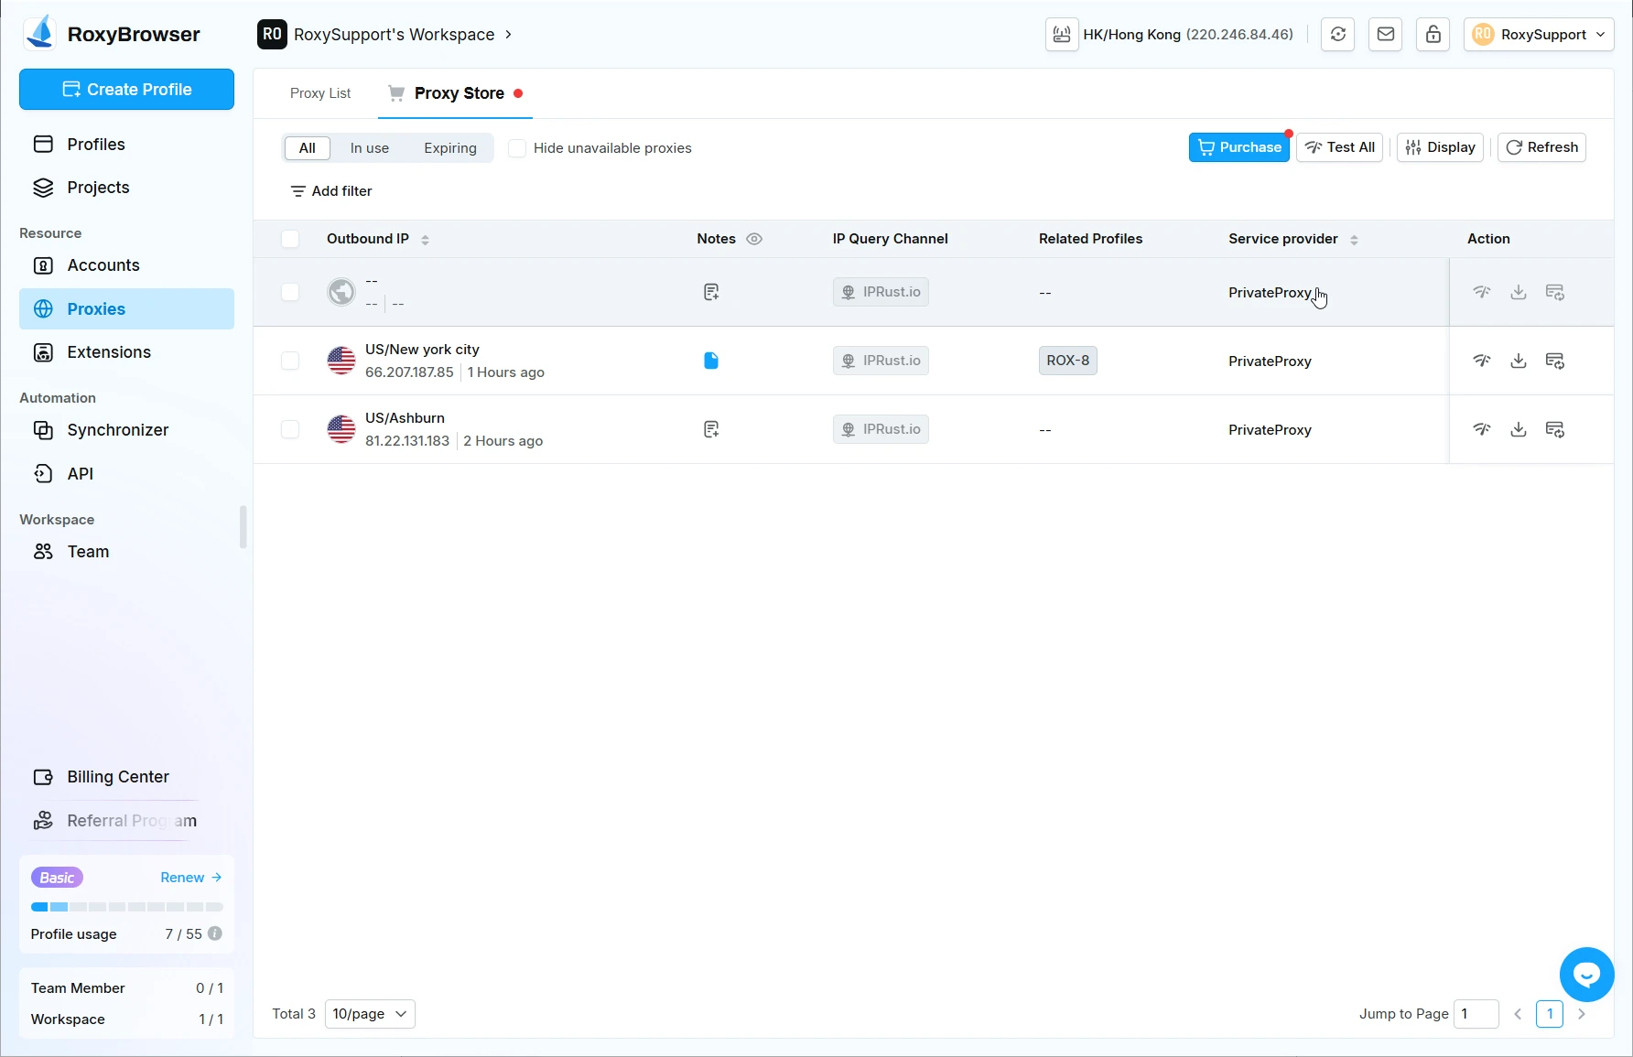The image size is (1633, 1057).
Task: Expand the RoxySupport account dropdown
Action: pos(1538,35)
